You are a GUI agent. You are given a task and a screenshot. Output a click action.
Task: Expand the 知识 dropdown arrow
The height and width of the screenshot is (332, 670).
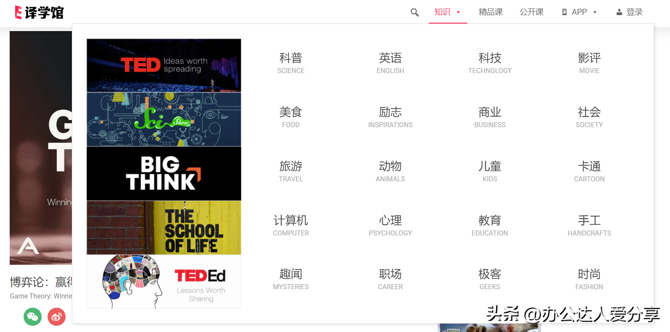[x=458, y=12]
